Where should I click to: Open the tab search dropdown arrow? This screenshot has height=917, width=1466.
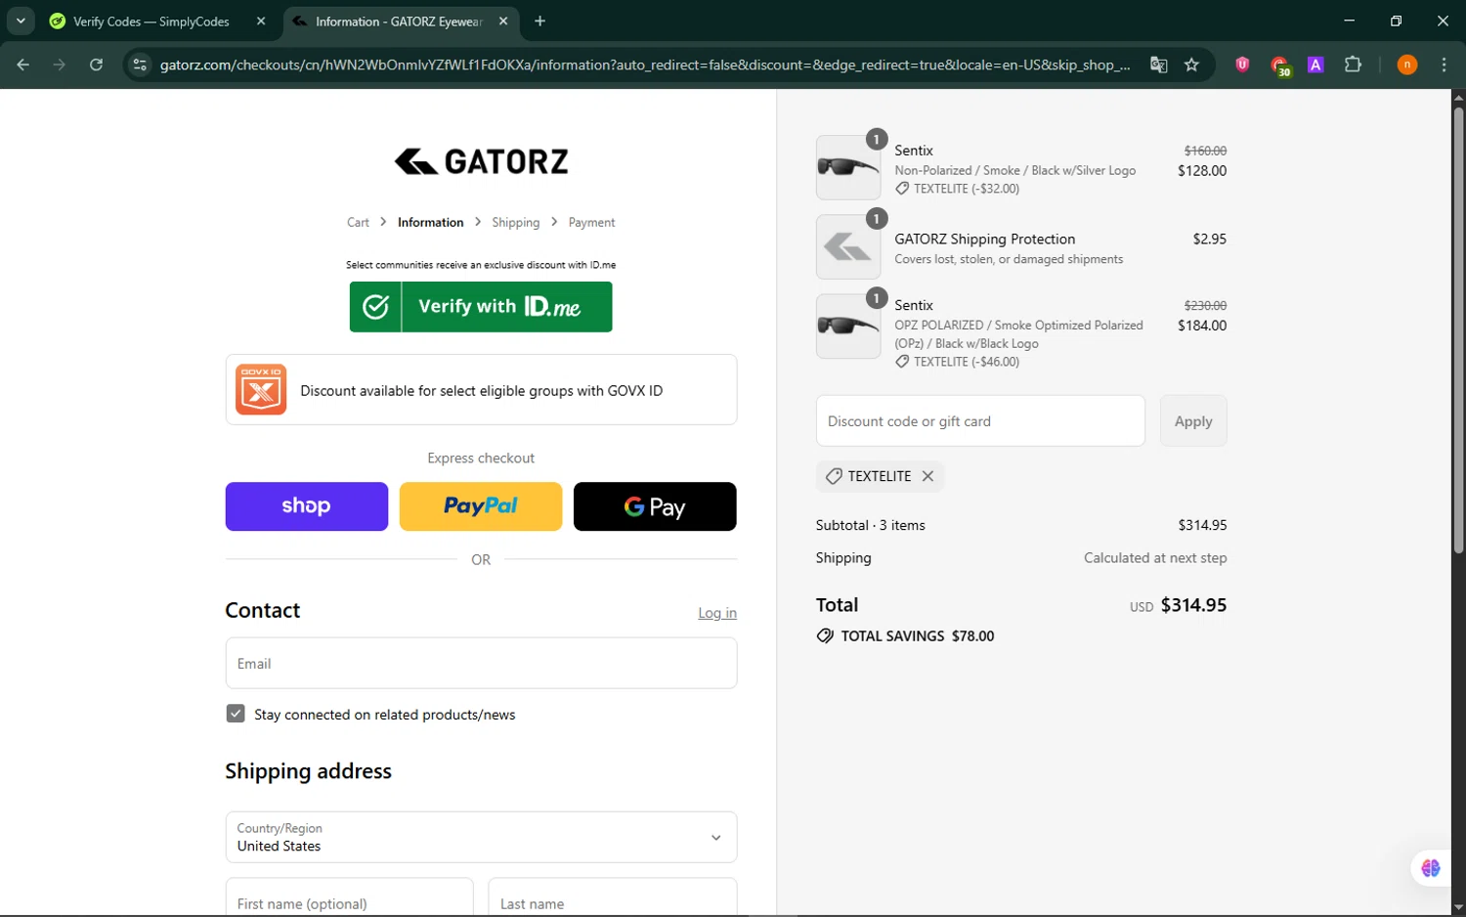click(21, 21)
